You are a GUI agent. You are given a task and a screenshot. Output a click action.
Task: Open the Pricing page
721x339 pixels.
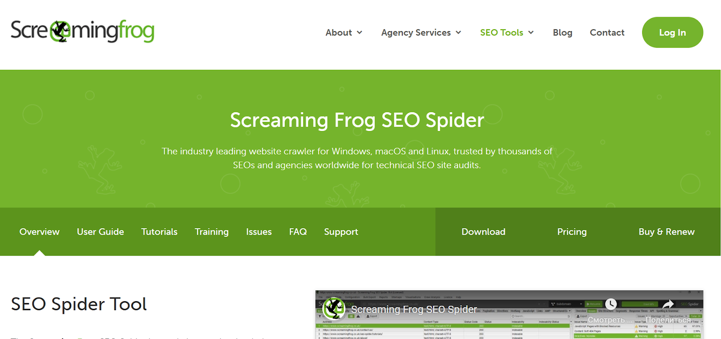[572, 232]
